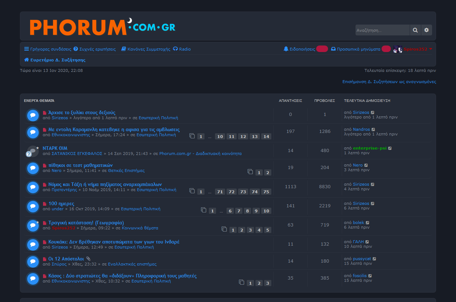The width and height of the screenshot is (456, 302).
Task: Open author profile ΣΑΤΑΝΙΚΟΣ ΕΓΚΕΦΑΛΟΣ
Action: [x=77, y=154]
